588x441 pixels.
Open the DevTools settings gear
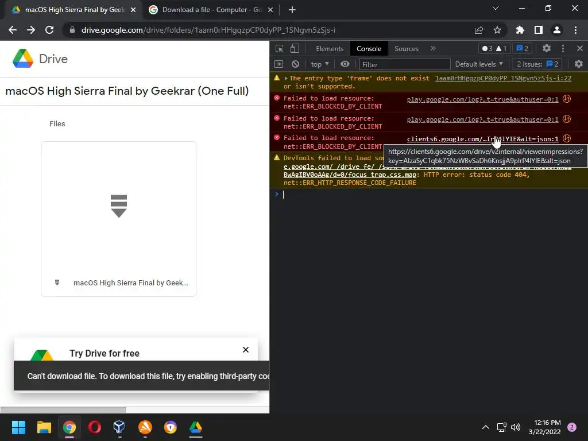547,48
